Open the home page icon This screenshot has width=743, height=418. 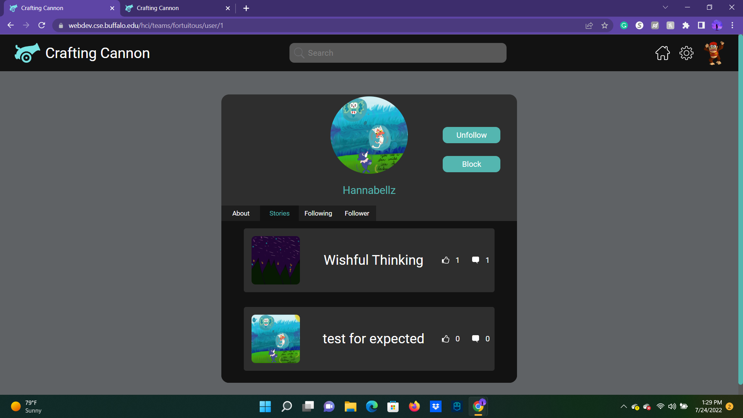click(x=663, y=53)
